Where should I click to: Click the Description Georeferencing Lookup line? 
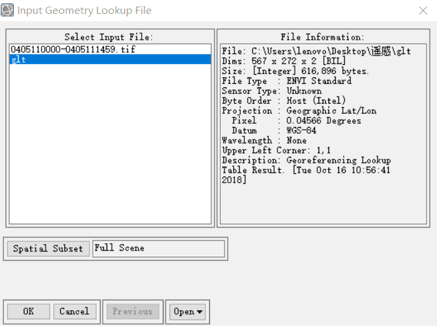coord(307,161)
